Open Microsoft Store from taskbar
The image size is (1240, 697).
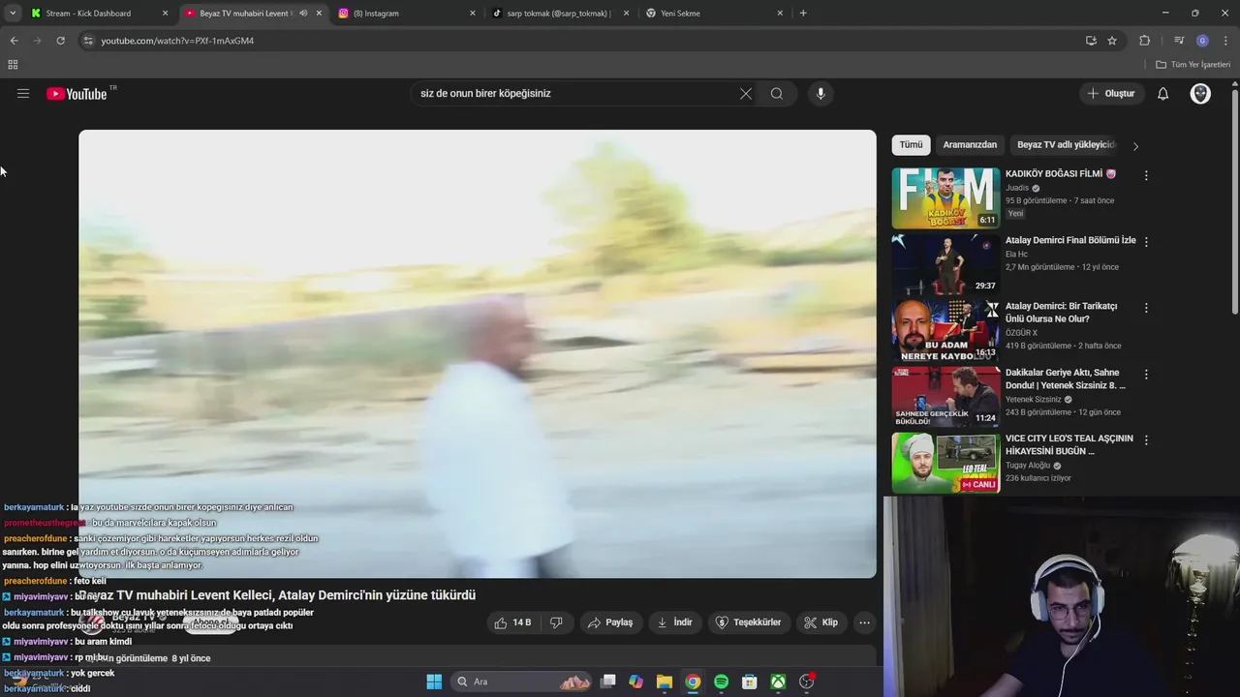point(749,682)
